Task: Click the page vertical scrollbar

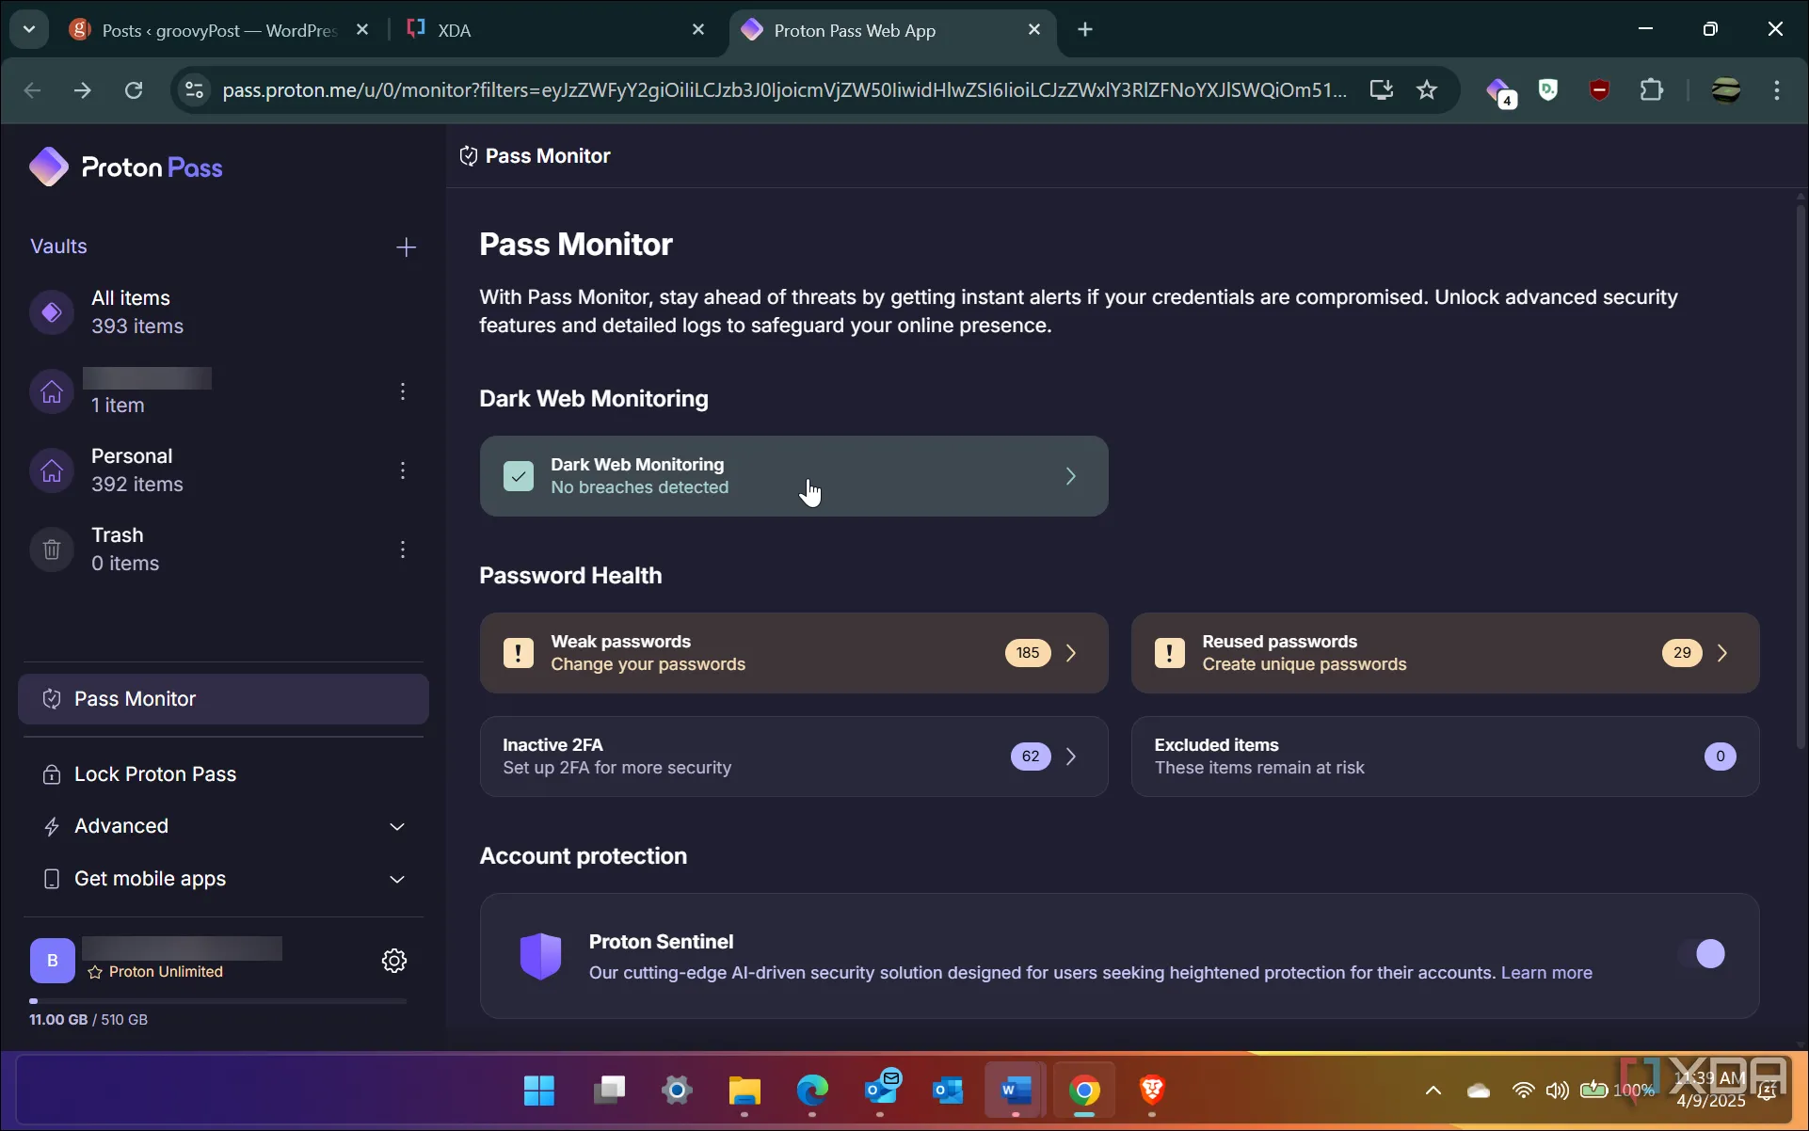Action: pyautogui.click(x=1801, y=478)
